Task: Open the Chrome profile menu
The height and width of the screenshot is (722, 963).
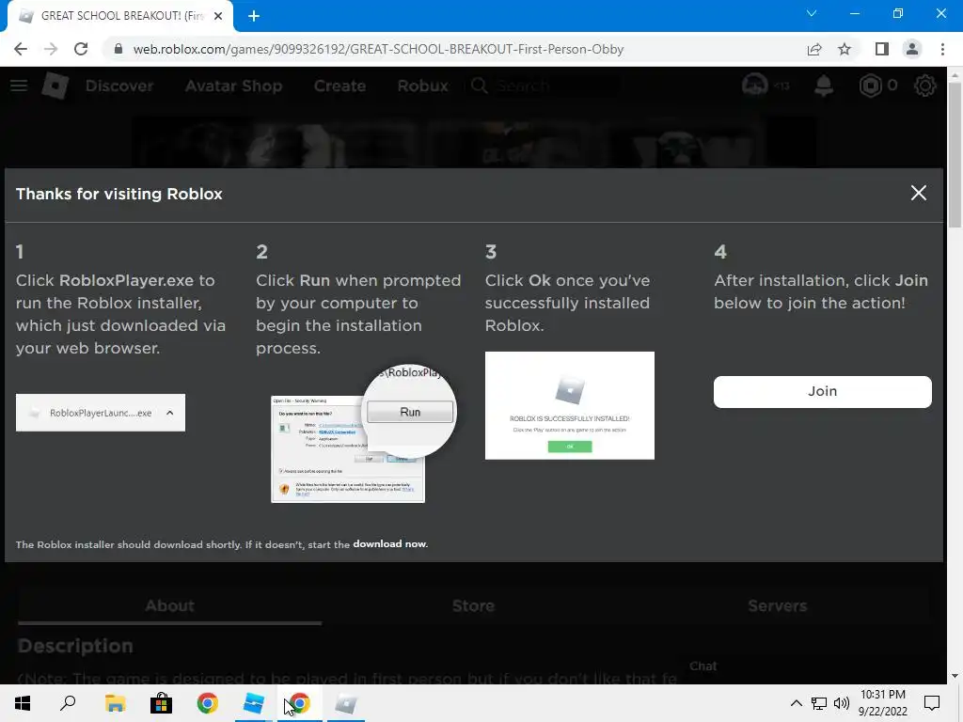Action: click(912, 49)
